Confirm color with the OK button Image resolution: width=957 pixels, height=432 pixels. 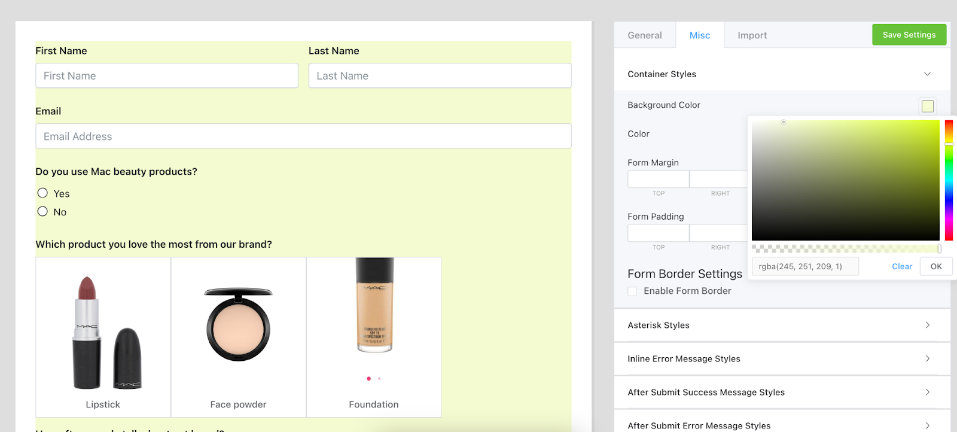coord(936,266)
